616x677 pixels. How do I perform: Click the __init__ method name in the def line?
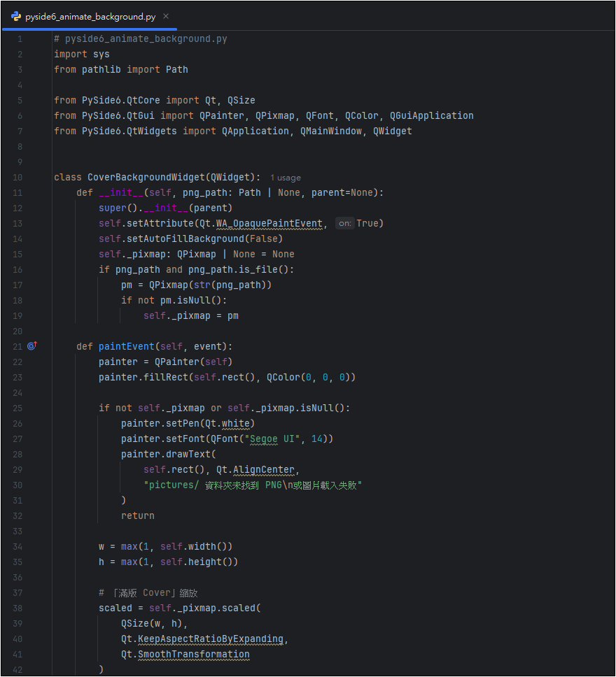click(x=126, y=193)
